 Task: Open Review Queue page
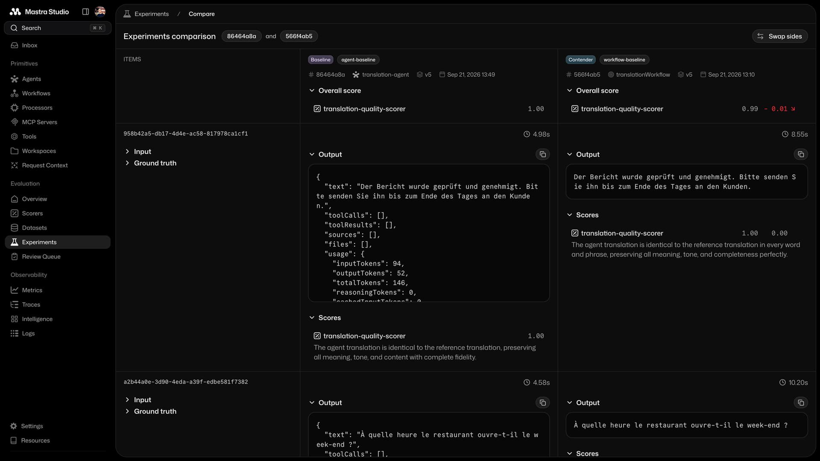tap(58, 257)
